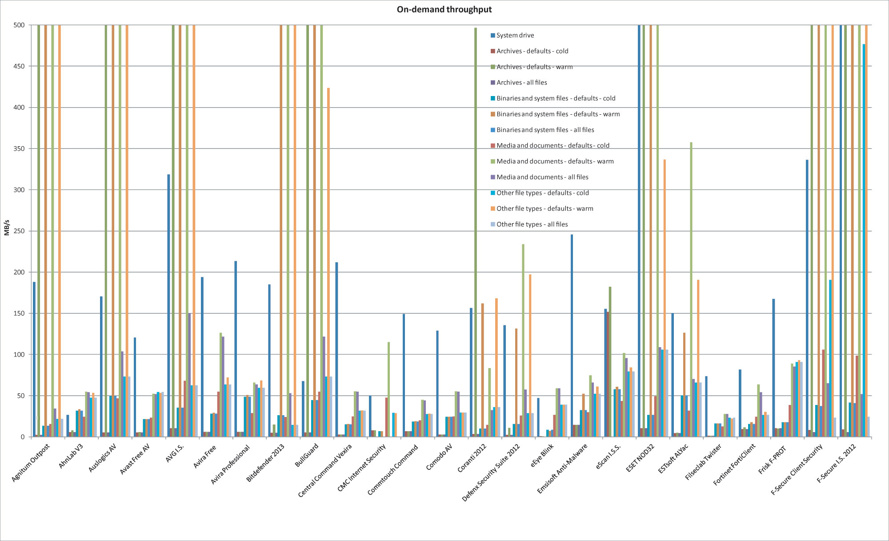The image size is (889, 541).
Task: Click the 'Avira Professional' axis label
Action: pyautogui.click(x=231, y=464)
